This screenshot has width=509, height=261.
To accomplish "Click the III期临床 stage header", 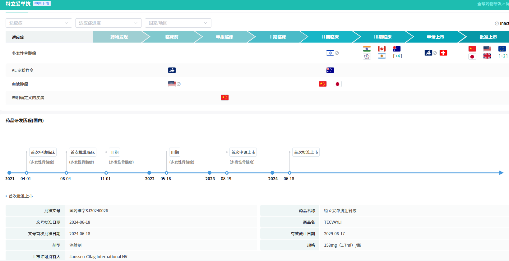I will pyautogui.click(x=382, y=37).
